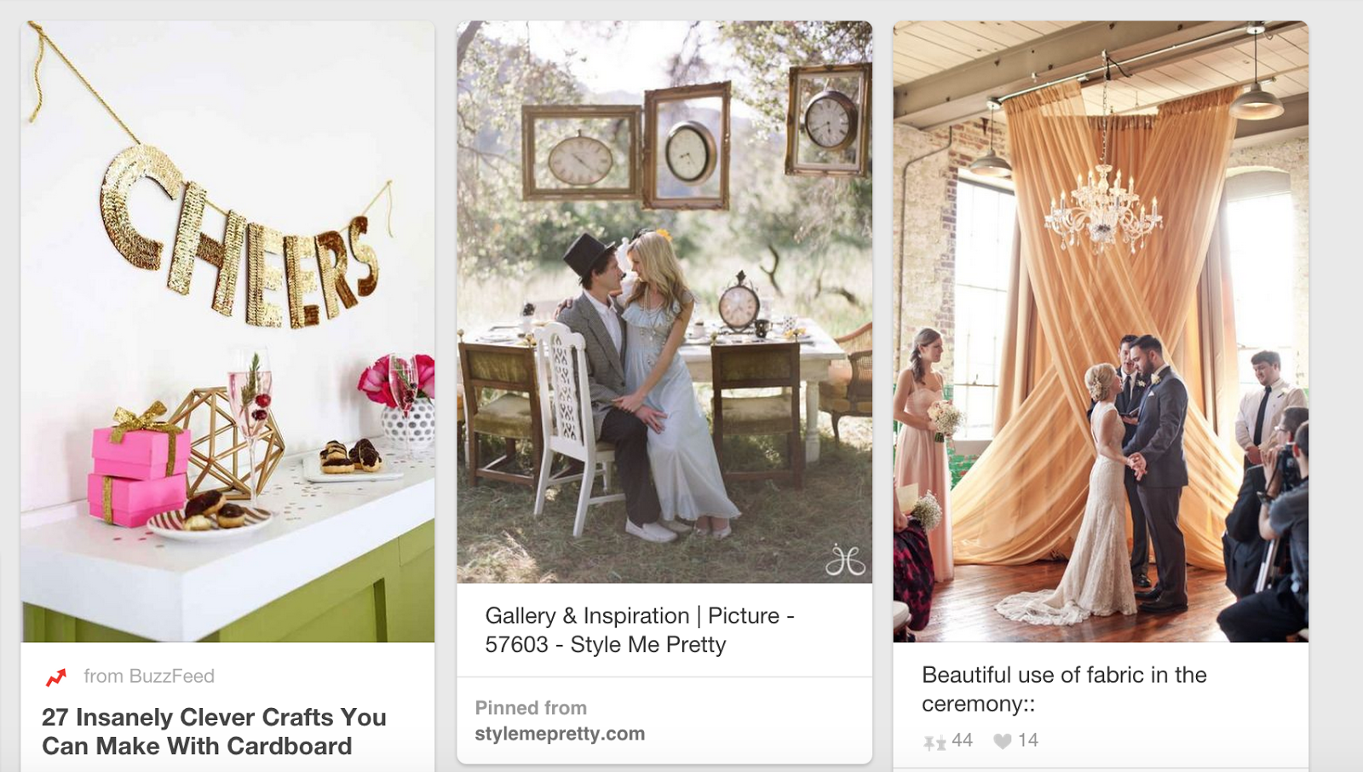Screen dimensions: 1363x772
Task: Open the gold sequin CHEERS banner pin
Action: coord(227,331)
